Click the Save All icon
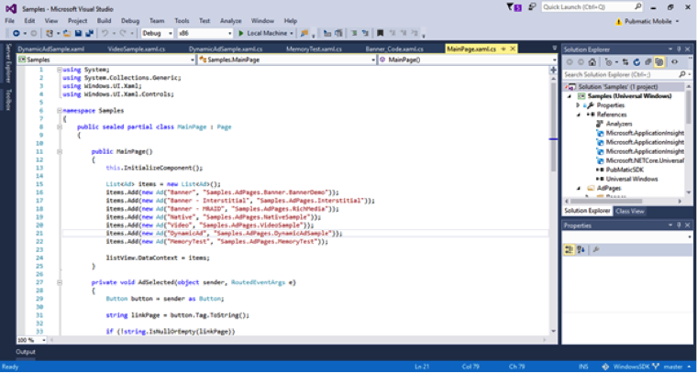 click(x=89, y=33)
